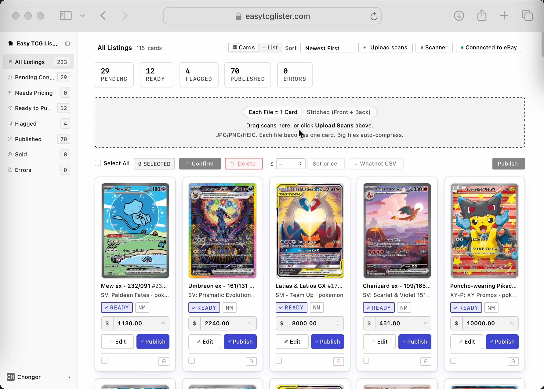
Task: Select Each File = 1 Card mode
Action: tap(273, 112)
